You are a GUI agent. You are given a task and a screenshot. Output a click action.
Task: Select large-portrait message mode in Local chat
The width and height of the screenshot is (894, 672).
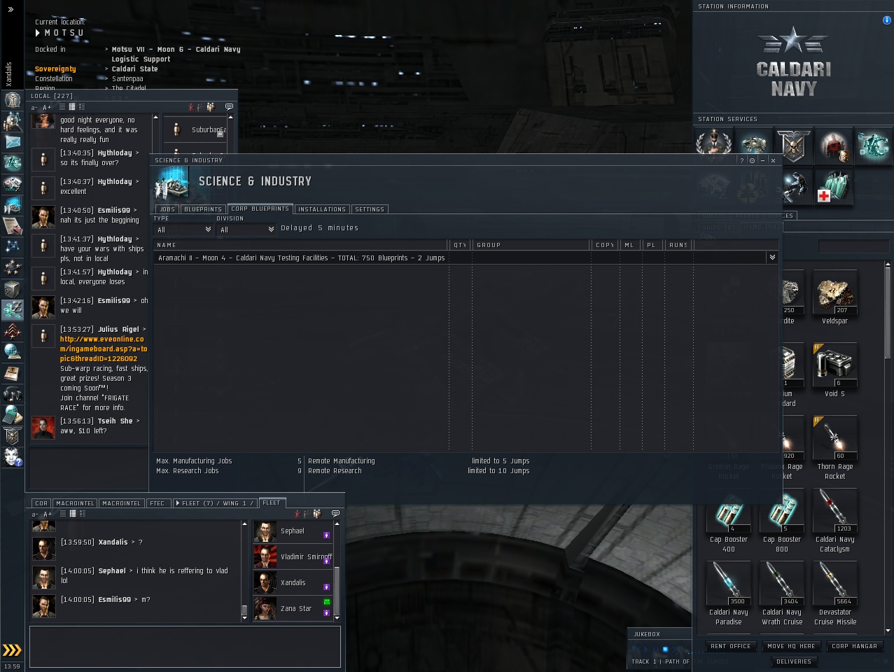(x=82, y=107)
